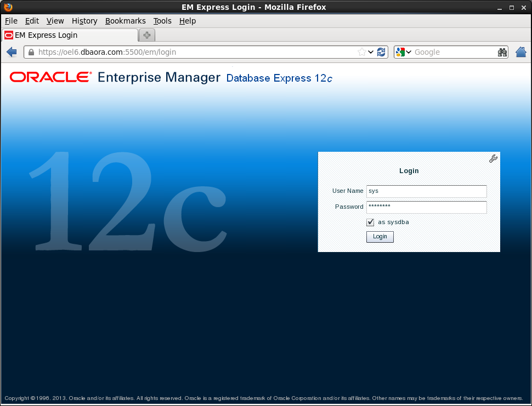Open the History menu

coord(84,21)
